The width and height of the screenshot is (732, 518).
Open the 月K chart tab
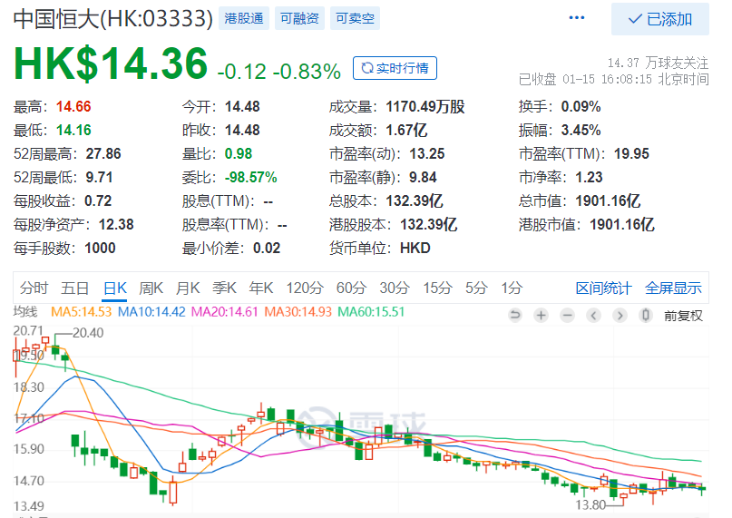[x=188, y=288]
